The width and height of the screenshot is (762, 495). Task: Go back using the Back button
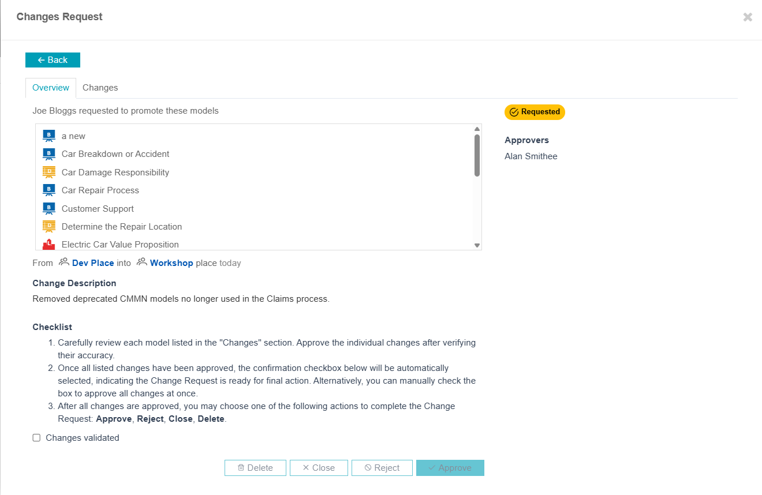point(53,60)
